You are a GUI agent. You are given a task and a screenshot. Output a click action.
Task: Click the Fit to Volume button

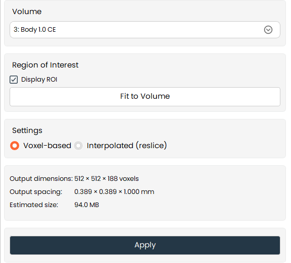[145, 97]
